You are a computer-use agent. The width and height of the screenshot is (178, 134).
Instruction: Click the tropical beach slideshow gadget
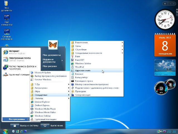[x=165, y=68]
